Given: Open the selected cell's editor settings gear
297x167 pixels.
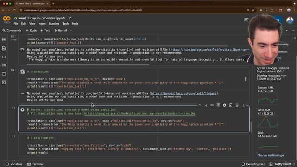Looking at the screenshot, I should click(x=225, y=105).
